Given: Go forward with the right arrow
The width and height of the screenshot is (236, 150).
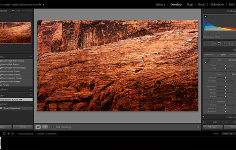Looking at the screenshot, I should (x=13, y=134).
